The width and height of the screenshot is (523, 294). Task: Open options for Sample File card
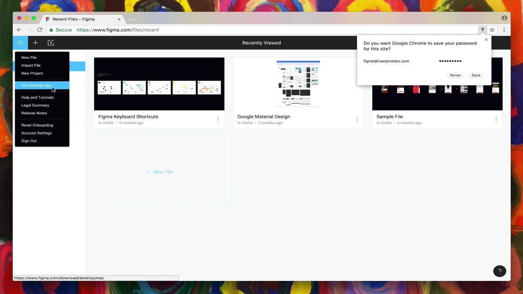(496, 119)
